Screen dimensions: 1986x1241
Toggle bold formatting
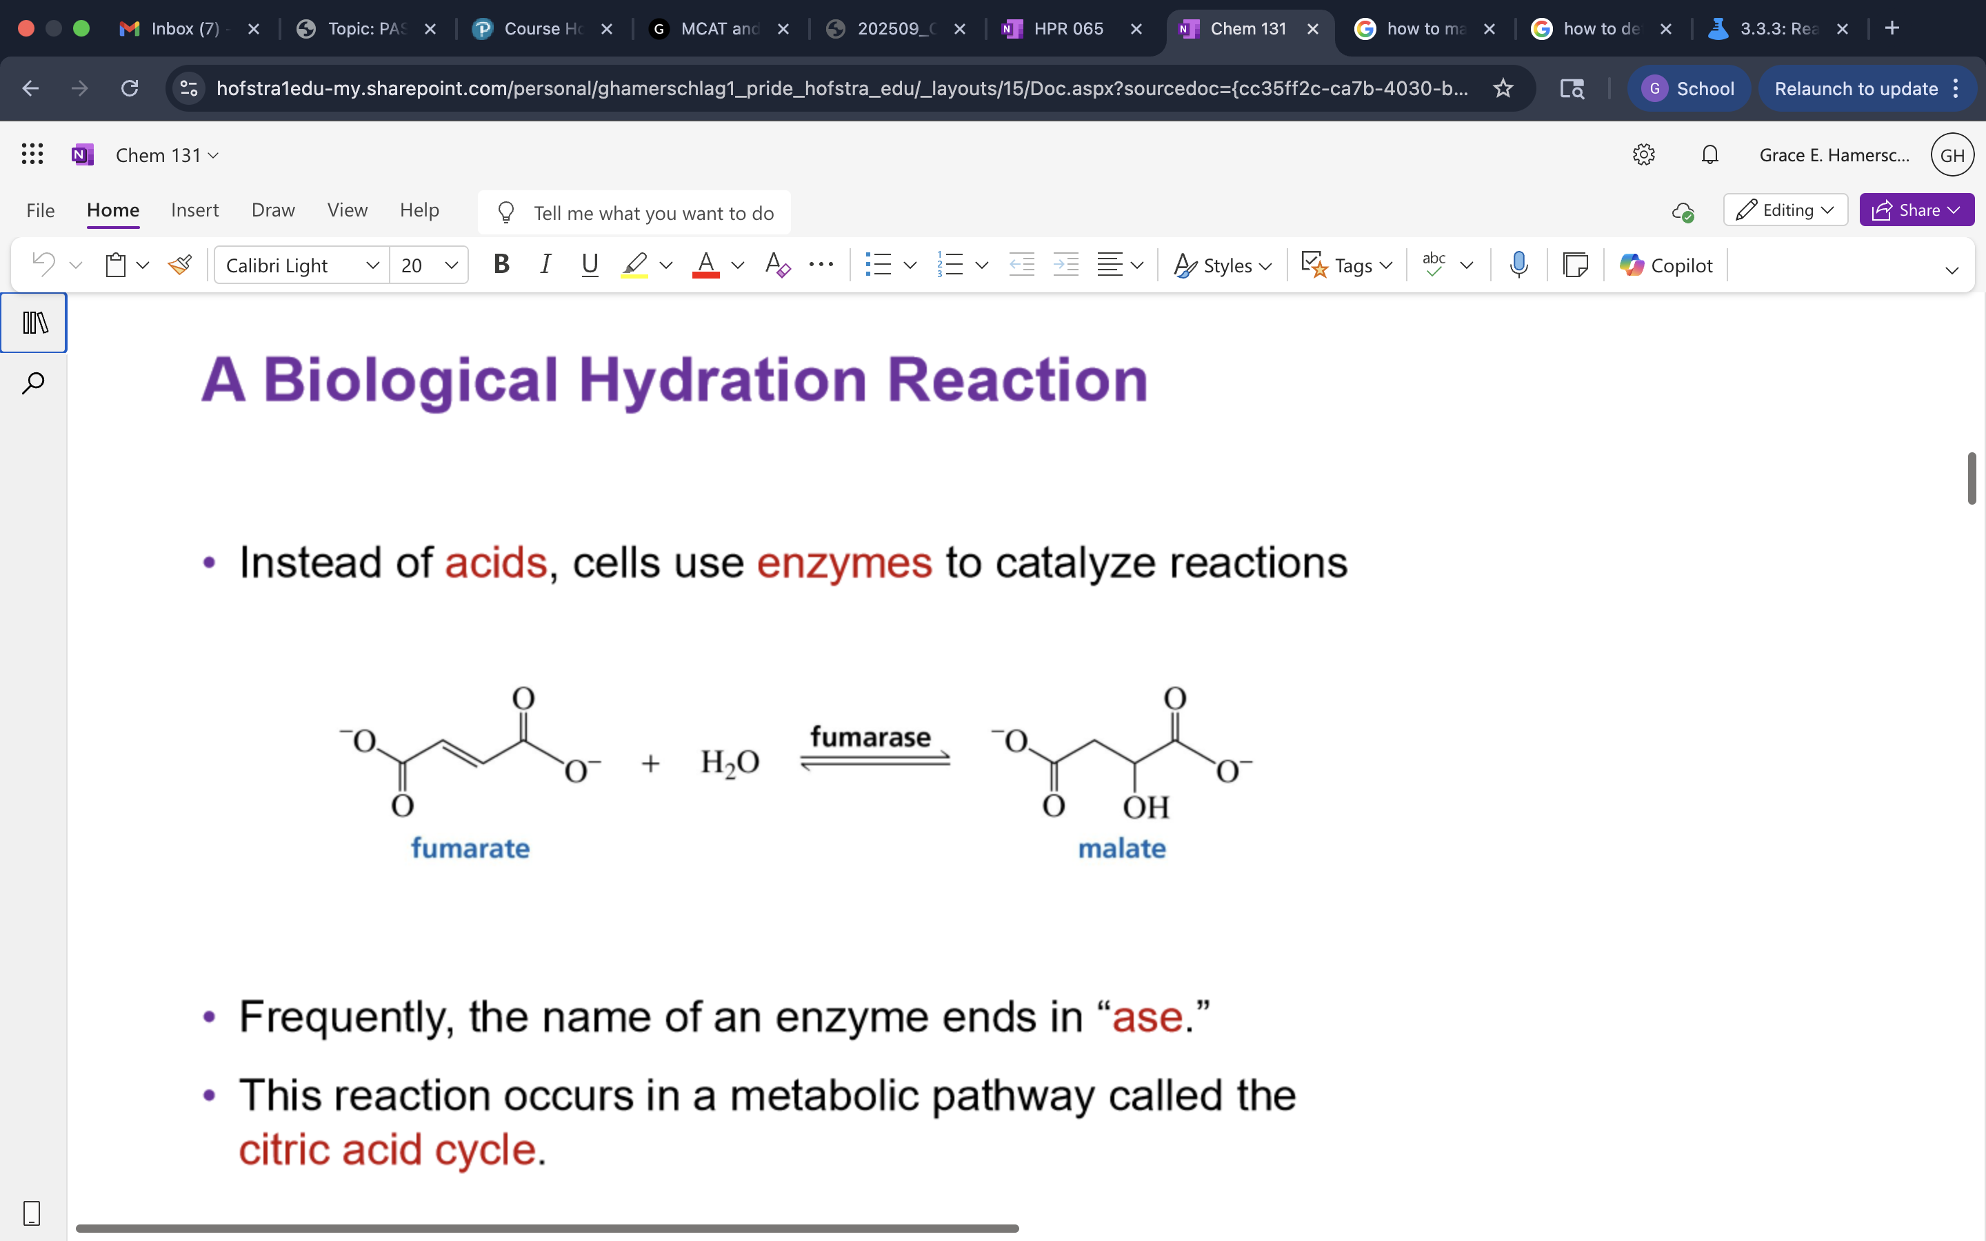click(501, 264)
